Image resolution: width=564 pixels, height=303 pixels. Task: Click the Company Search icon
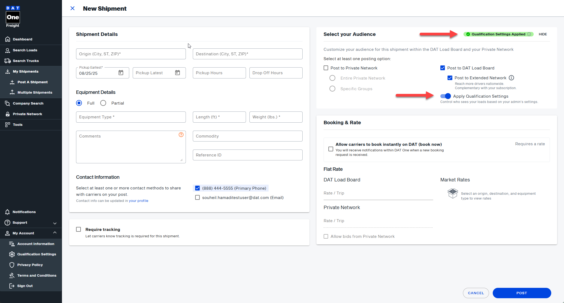8,103
